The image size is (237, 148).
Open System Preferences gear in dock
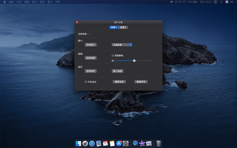tap(126, 144)
